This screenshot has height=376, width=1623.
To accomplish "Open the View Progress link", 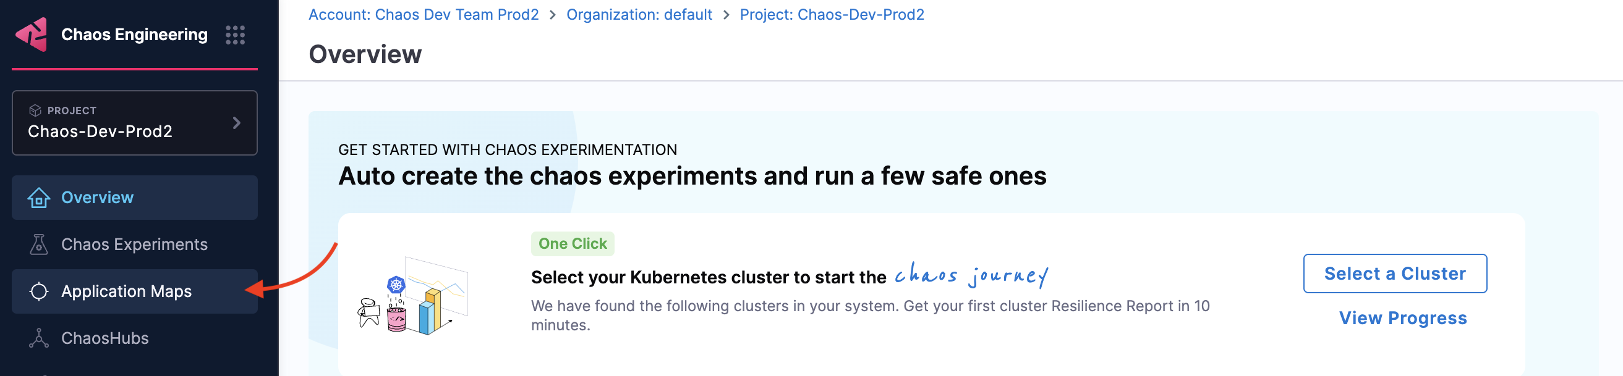I will (x=1402, y=318).
